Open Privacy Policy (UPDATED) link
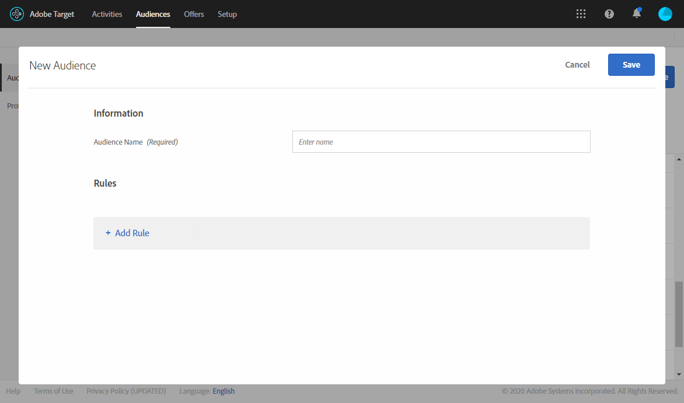Viewport: 684px width, 403px height. (x=126, y=391)
